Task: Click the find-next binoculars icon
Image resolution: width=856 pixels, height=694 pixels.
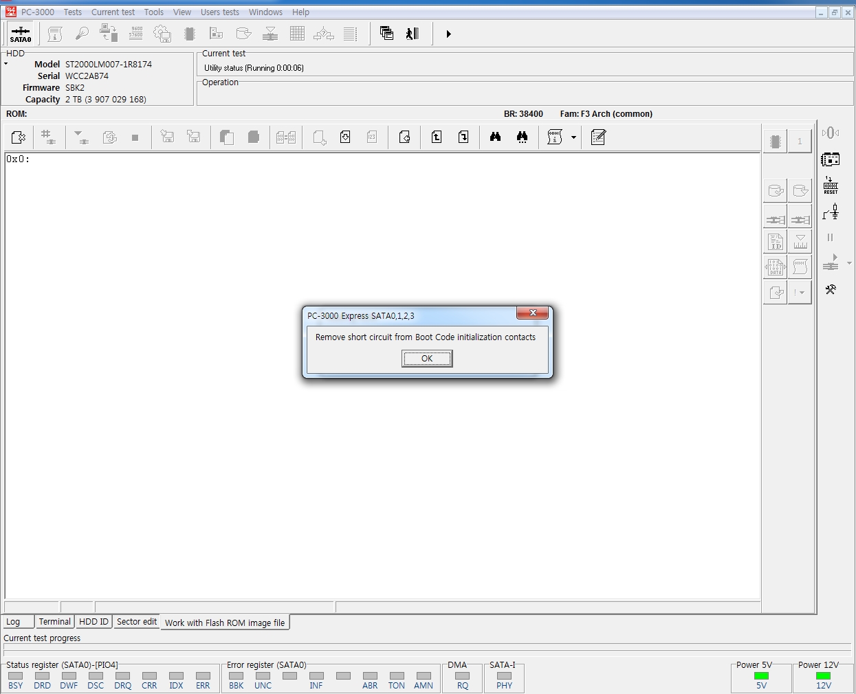Action: click(x=523, y=137)
